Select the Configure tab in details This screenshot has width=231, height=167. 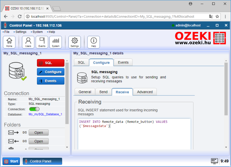point(101,63)
